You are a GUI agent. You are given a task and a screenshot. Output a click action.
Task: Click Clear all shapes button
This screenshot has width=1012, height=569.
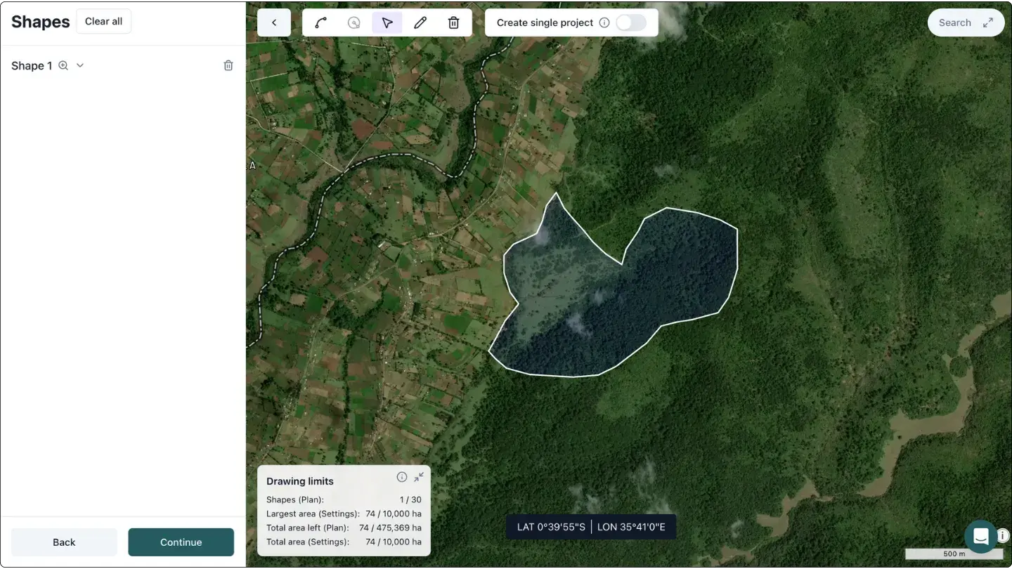coord(103,21)
